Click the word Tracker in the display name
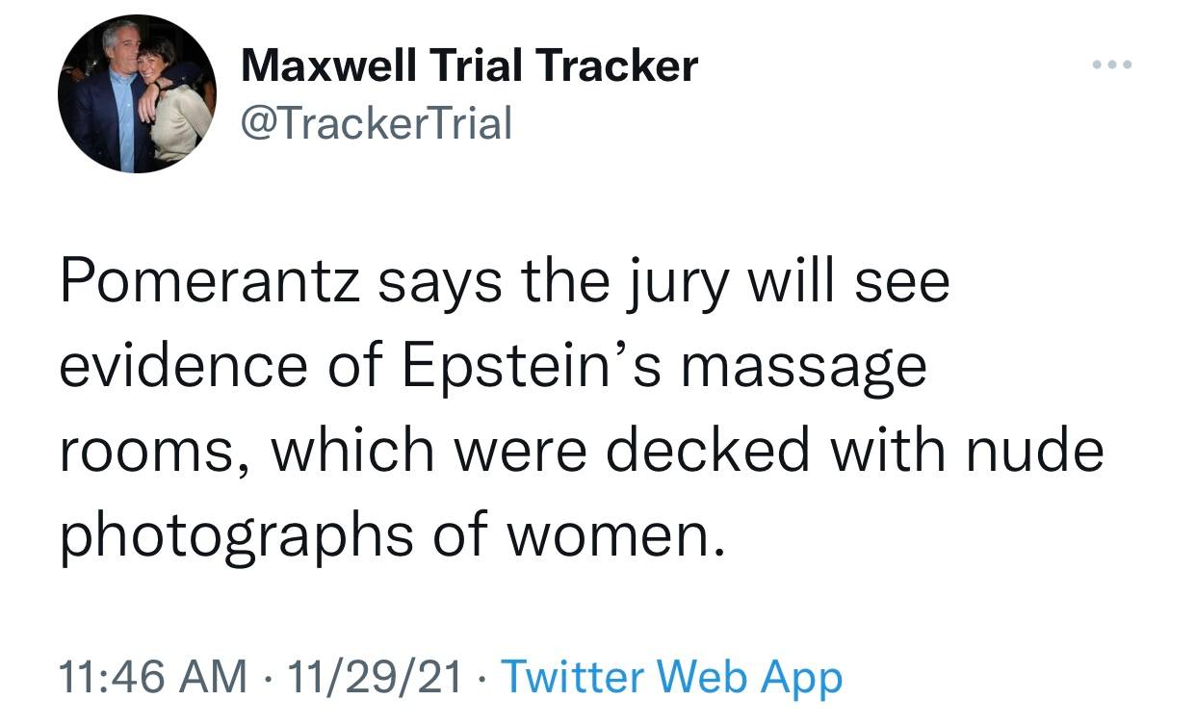Screen dimensions: 1196x726 point(616,65)
